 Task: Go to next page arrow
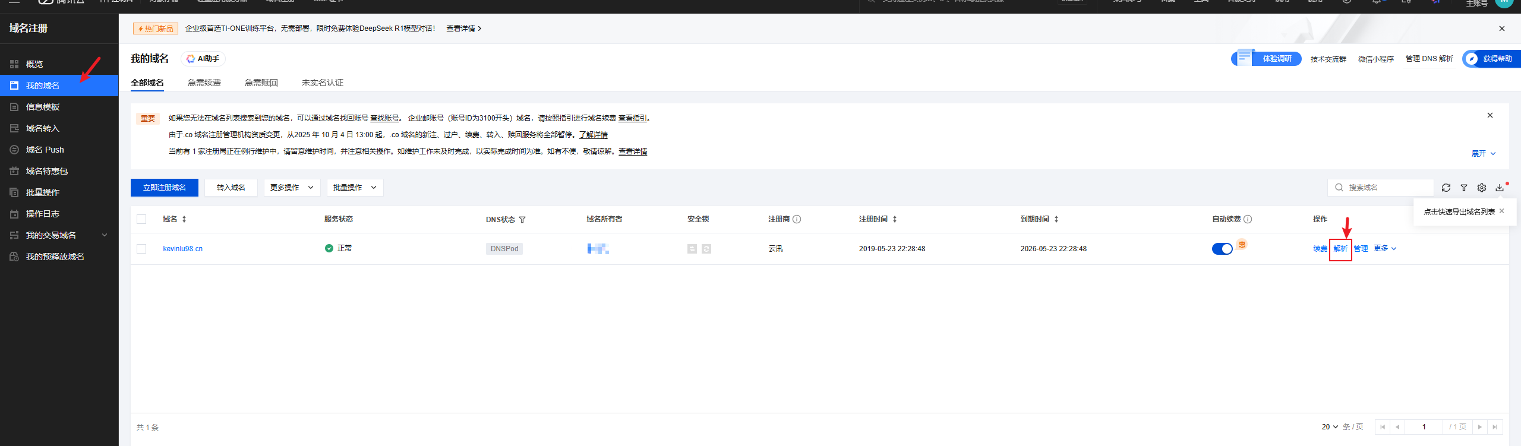coord(1480,427)
